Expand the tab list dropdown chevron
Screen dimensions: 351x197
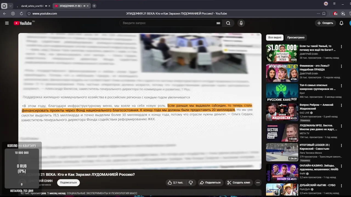(10, 6)
